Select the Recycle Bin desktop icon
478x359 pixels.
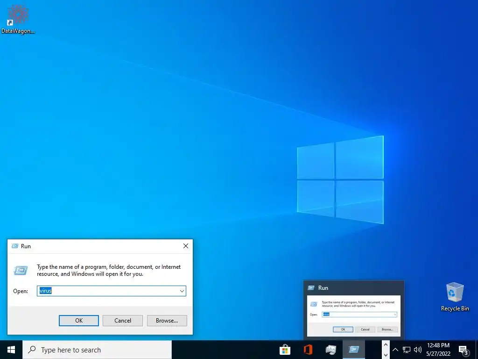[x=455, y=297]
